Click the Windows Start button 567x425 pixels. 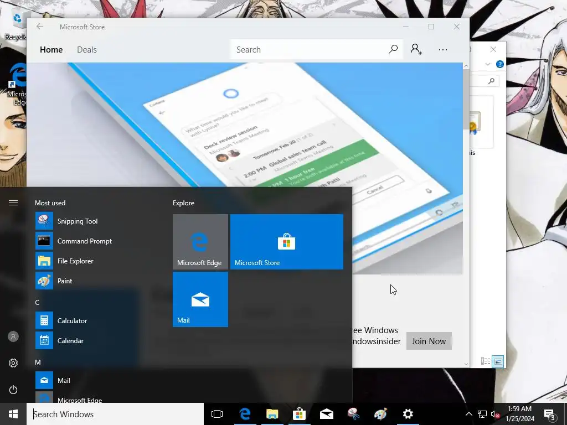[13, 414]
